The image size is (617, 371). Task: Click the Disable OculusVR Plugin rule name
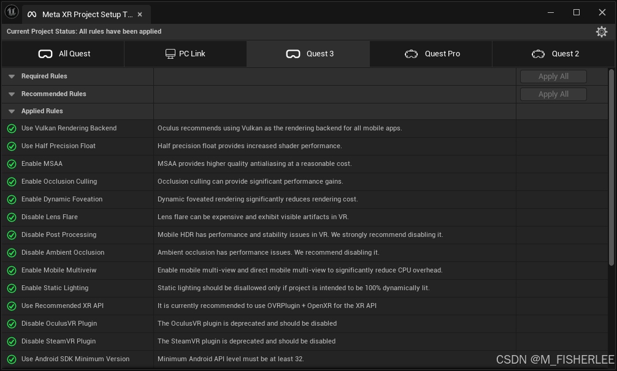pyautogui.click(x=59, y=323)
